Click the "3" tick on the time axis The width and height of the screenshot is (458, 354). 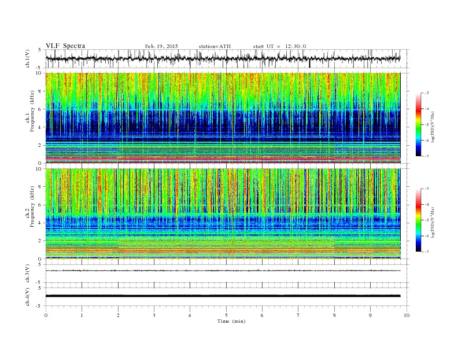[x=154, y=315]
